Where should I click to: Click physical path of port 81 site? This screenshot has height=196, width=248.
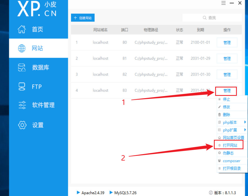(151, 58)
